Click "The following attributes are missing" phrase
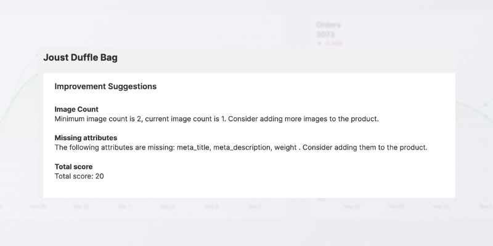Screen dimensions: 493x246 113,148
